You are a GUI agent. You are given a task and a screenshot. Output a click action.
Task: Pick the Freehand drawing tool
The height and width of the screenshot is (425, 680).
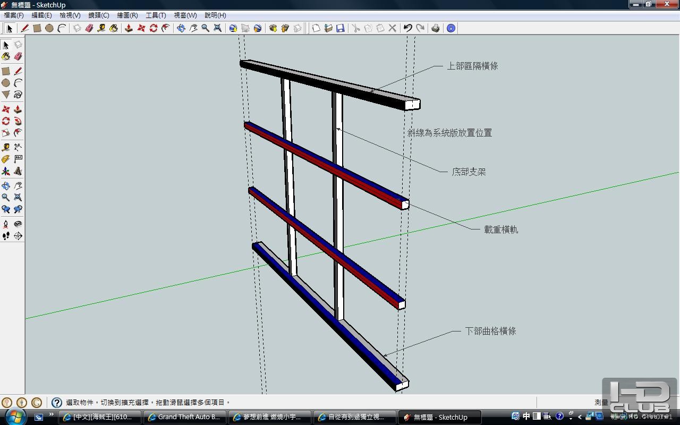coord(18,95)
